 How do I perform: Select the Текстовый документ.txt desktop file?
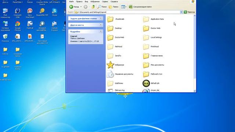coord(42,39)
